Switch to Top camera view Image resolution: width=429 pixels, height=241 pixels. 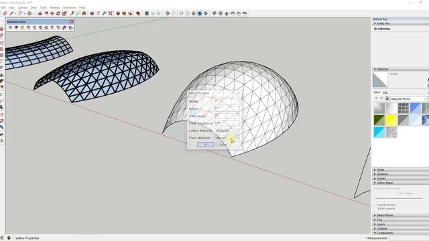[221, 13]
